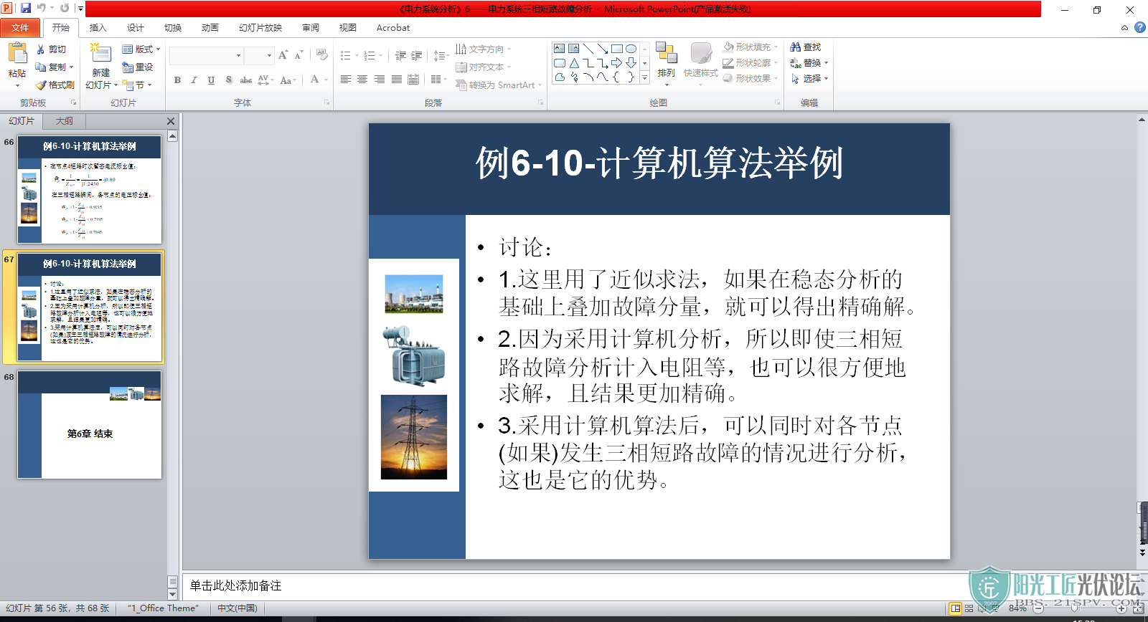Viewport: 1148px width, 622px height.
Task: Select the Oval shape in shapes gallery
Action: click(631, 49)
